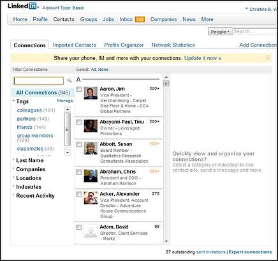278x261 pixels.
Task: Collapse the Tags section
Action: pos(13,100)
